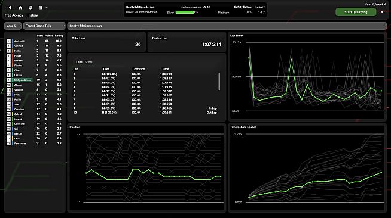Click the Time column header in laps table
The height and width of the screenshot is (218, 391).
click(166, 69)
